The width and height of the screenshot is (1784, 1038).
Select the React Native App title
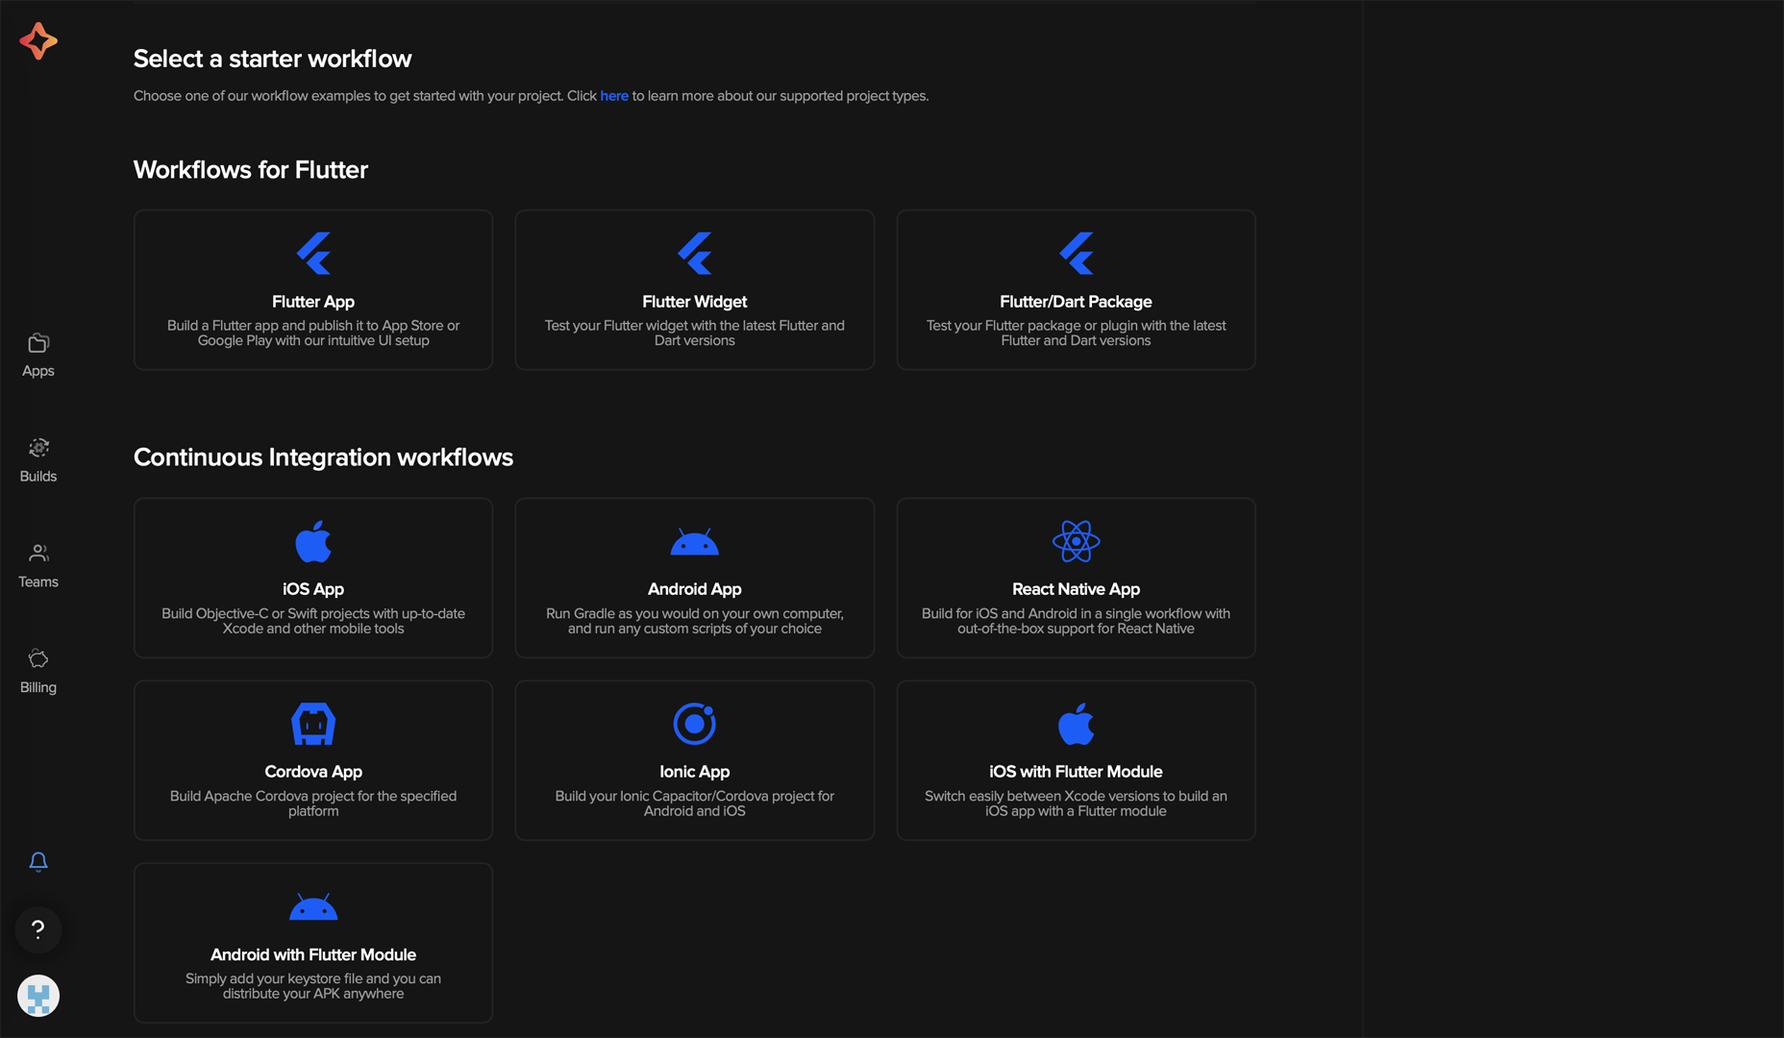pyautogui.click(x=1076, y=589)
